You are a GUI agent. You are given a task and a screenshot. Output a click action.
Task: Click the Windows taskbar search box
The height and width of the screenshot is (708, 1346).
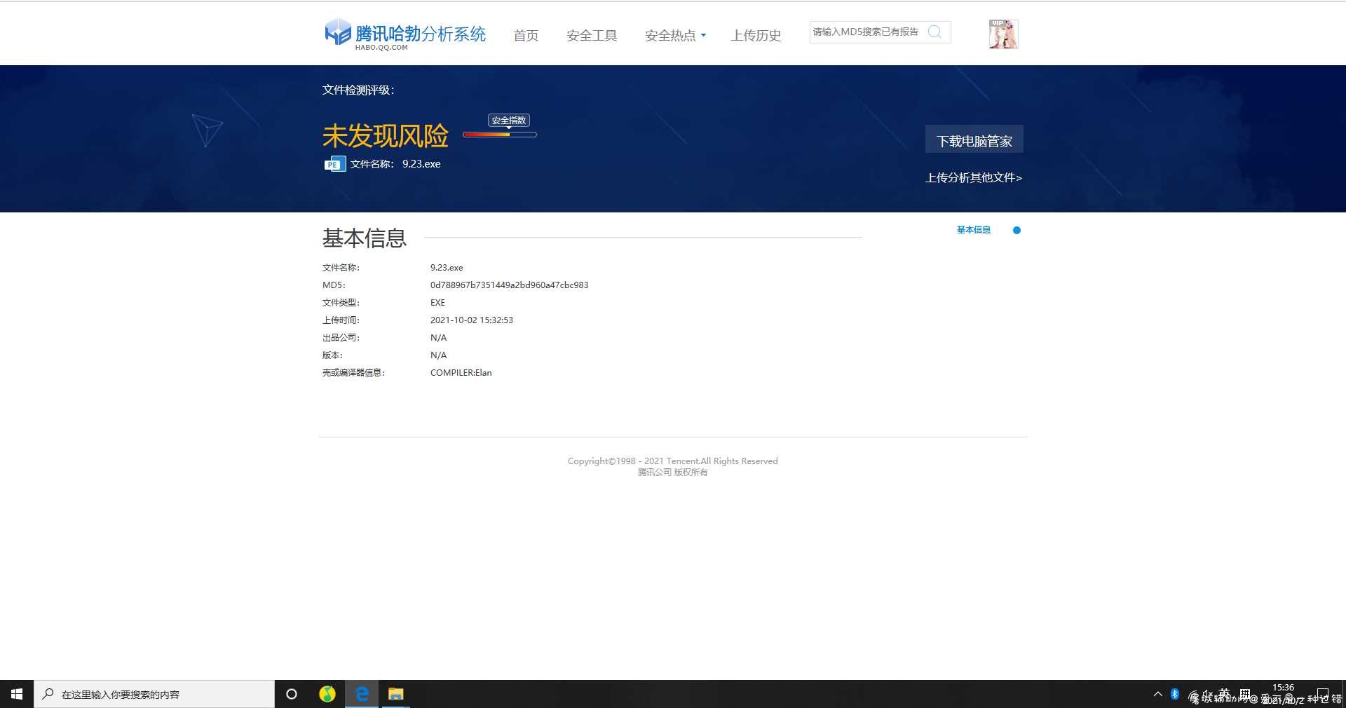click(x=154, y=694)
